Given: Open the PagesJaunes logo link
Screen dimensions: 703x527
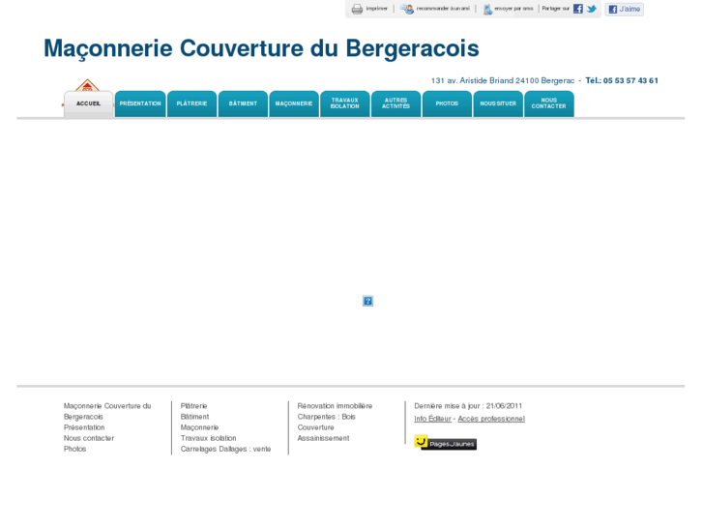Looking at the screenshot, I should coord(445,442).
